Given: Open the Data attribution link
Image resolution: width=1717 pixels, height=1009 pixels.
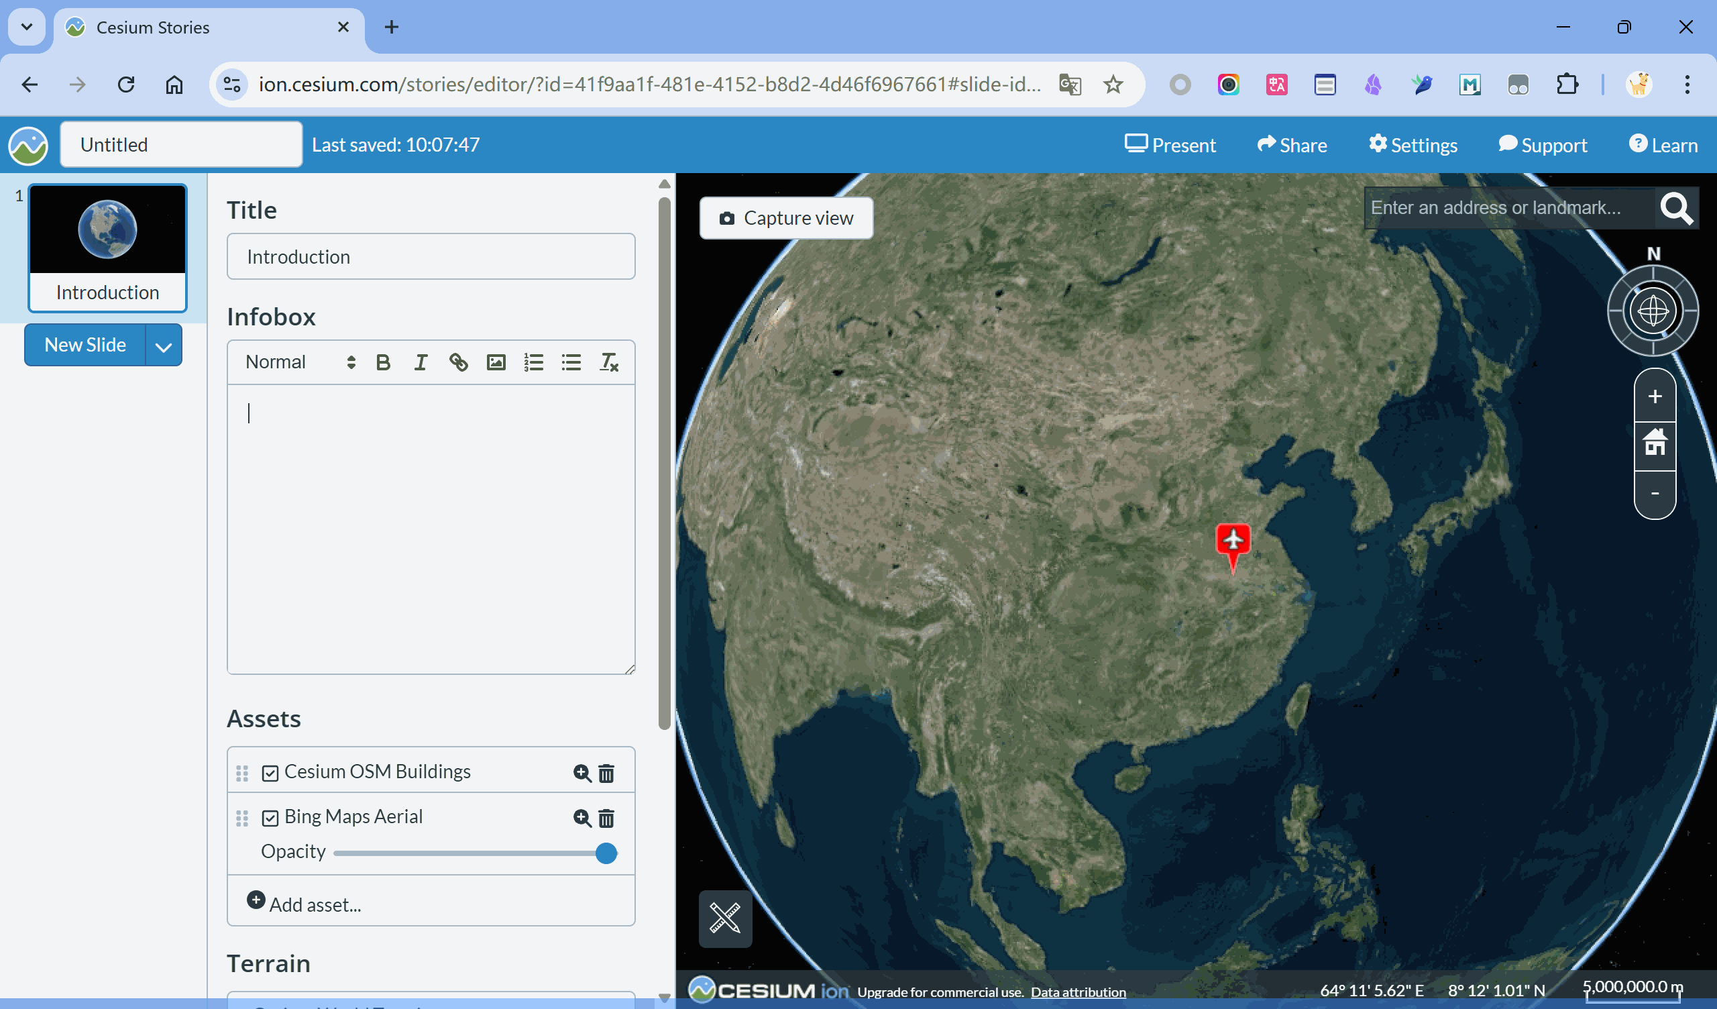Looking at the screenshot, I should point(1077,992).
